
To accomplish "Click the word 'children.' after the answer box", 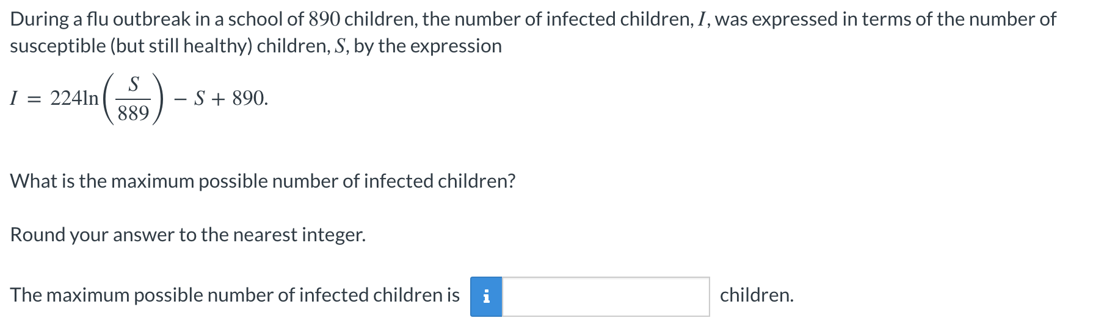I will [x=757, y=295].
